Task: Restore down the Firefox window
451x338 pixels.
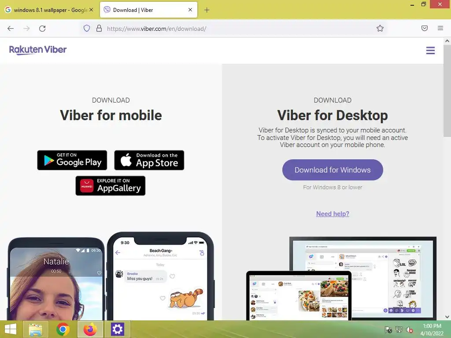Action: tap(423, 4)
